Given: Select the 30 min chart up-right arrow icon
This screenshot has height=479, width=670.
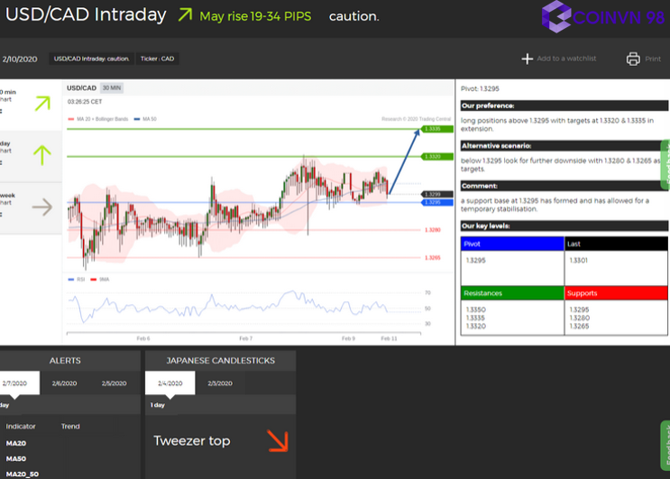Looking at the screenshot, I should click(x=41, y=103).
